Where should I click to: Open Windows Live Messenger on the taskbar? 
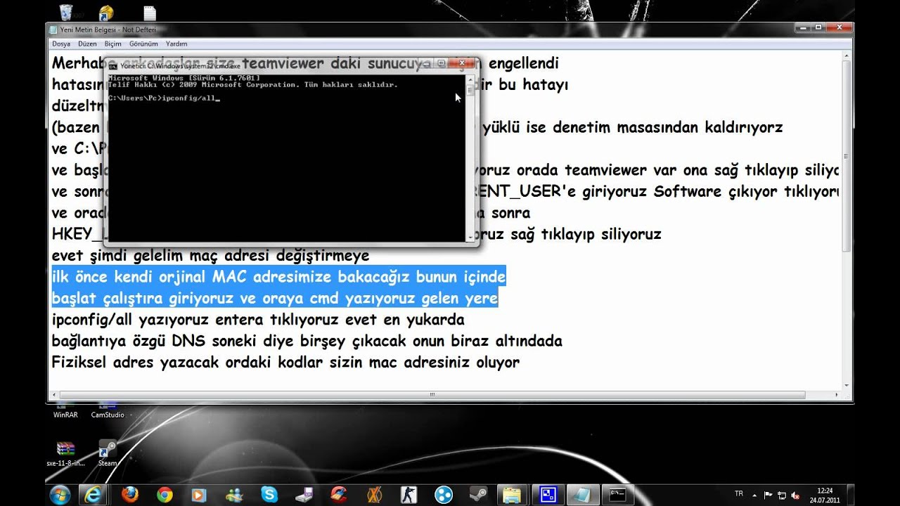(x=234, y=495)
